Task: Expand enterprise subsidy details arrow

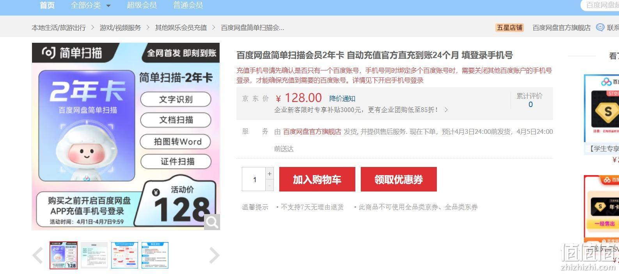Action: click(x=446, y=110)
